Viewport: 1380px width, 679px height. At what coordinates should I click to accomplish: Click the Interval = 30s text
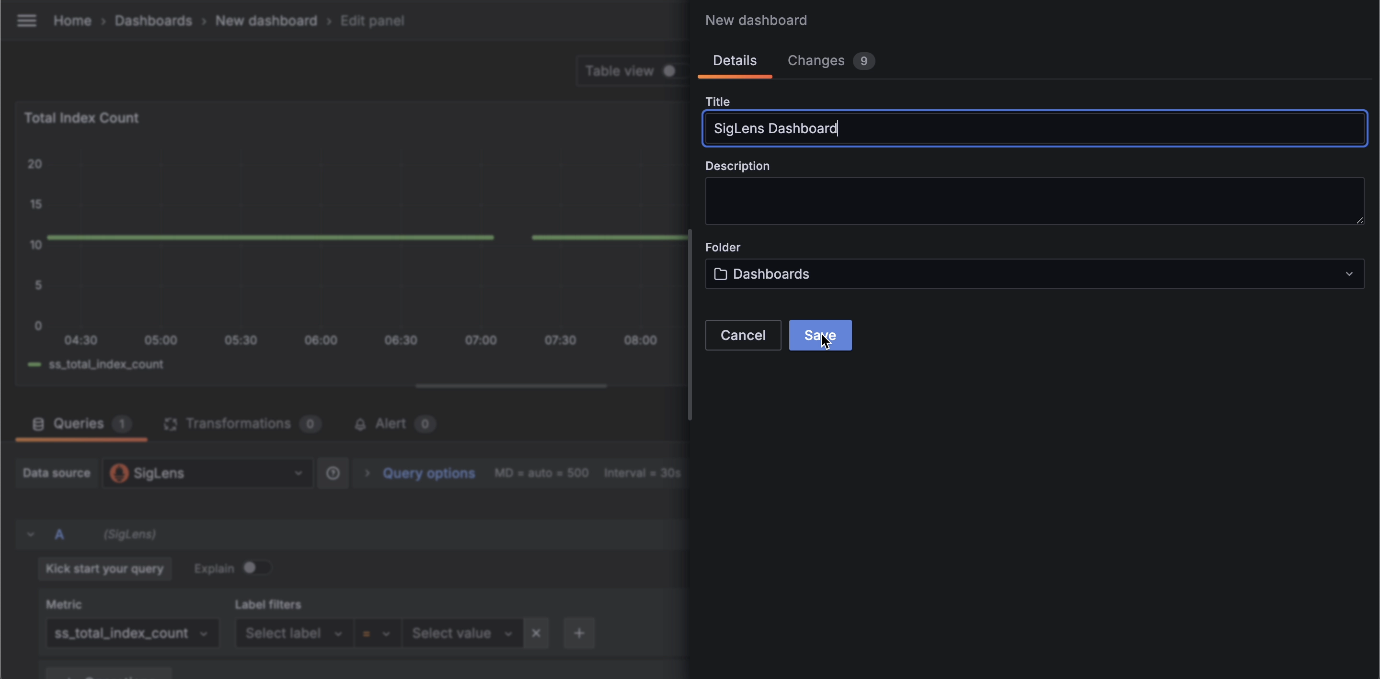point(642,474)
